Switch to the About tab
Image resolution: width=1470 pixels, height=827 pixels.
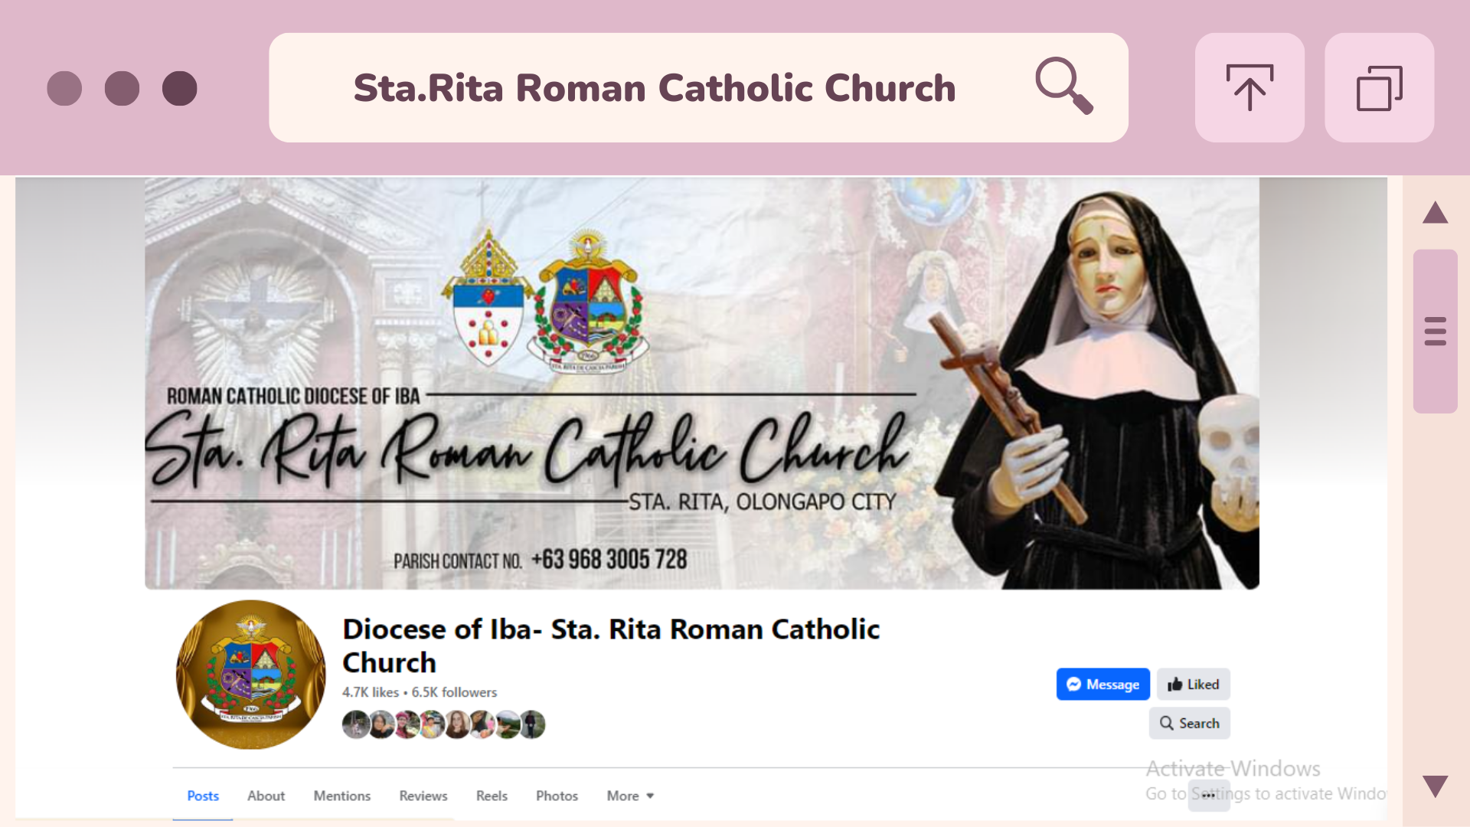(x=266, y=796)
